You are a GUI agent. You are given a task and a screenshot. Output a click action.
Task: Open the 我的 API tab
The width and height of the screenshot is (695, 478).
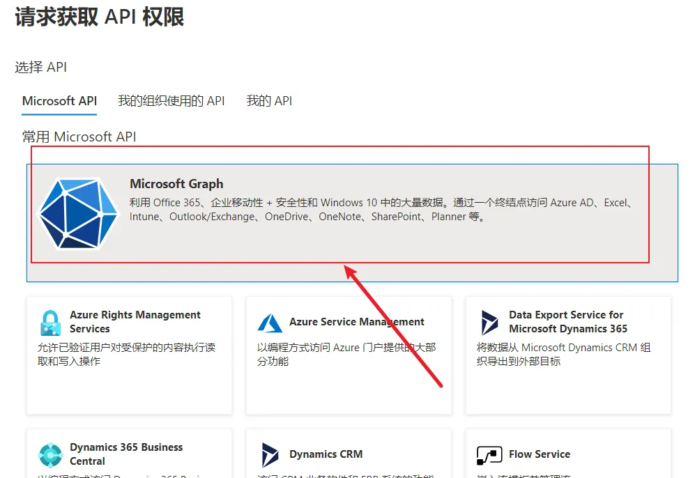pyautogui.click(x=269, y=101)
